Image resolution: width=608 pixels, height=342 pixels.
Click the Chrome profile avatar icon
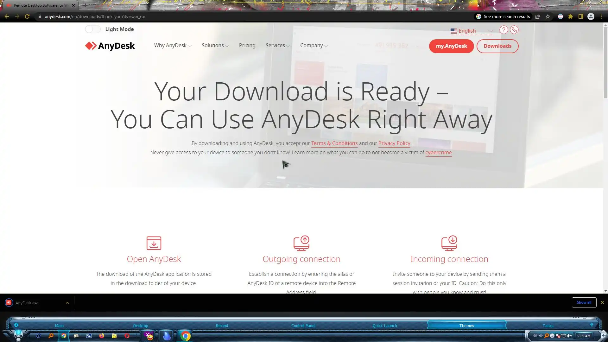[591, 16]
